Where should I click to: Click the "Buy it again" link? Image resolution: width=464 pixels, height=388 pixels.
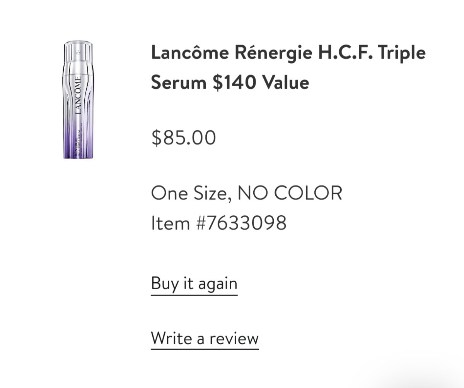pos(194,283)
